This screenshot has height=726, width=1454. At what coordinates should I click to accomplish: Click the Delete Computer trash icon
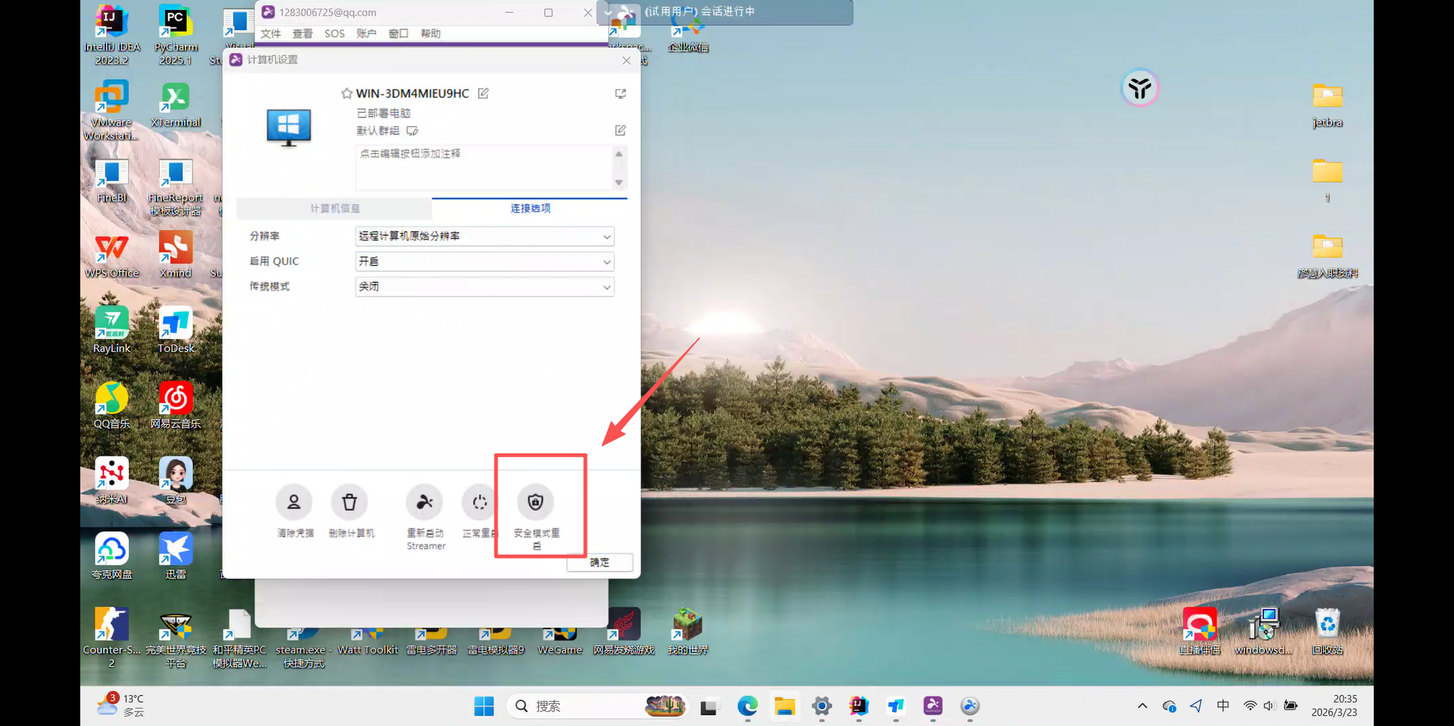(x=349, y=502)
